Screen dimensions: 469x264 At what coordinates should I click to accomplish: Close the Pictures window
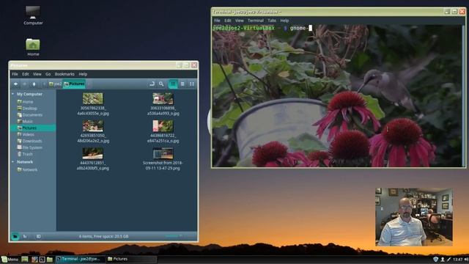194,65
